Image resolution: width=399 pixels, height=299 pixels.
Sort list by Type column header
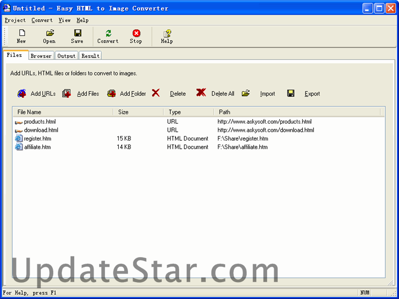click(189, 112)
